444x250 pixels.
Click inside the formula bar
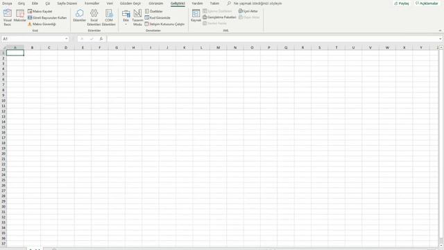pyautogui.click(x=273, y=39)
